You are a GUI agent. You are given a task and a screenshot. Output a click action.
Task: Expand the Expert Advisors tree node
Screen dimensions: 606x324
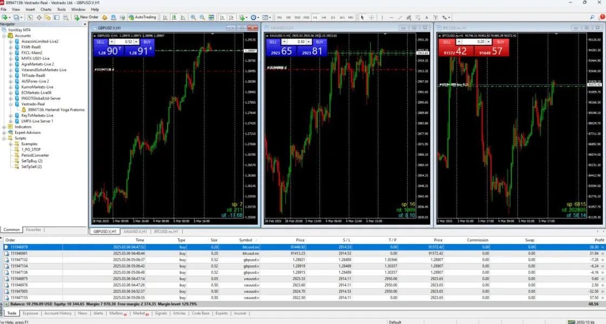tap(4, 132)
